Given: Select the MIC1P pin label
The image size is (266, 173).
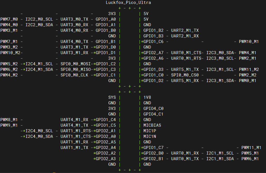Looking at the screenshot, I should coord(150,131).
